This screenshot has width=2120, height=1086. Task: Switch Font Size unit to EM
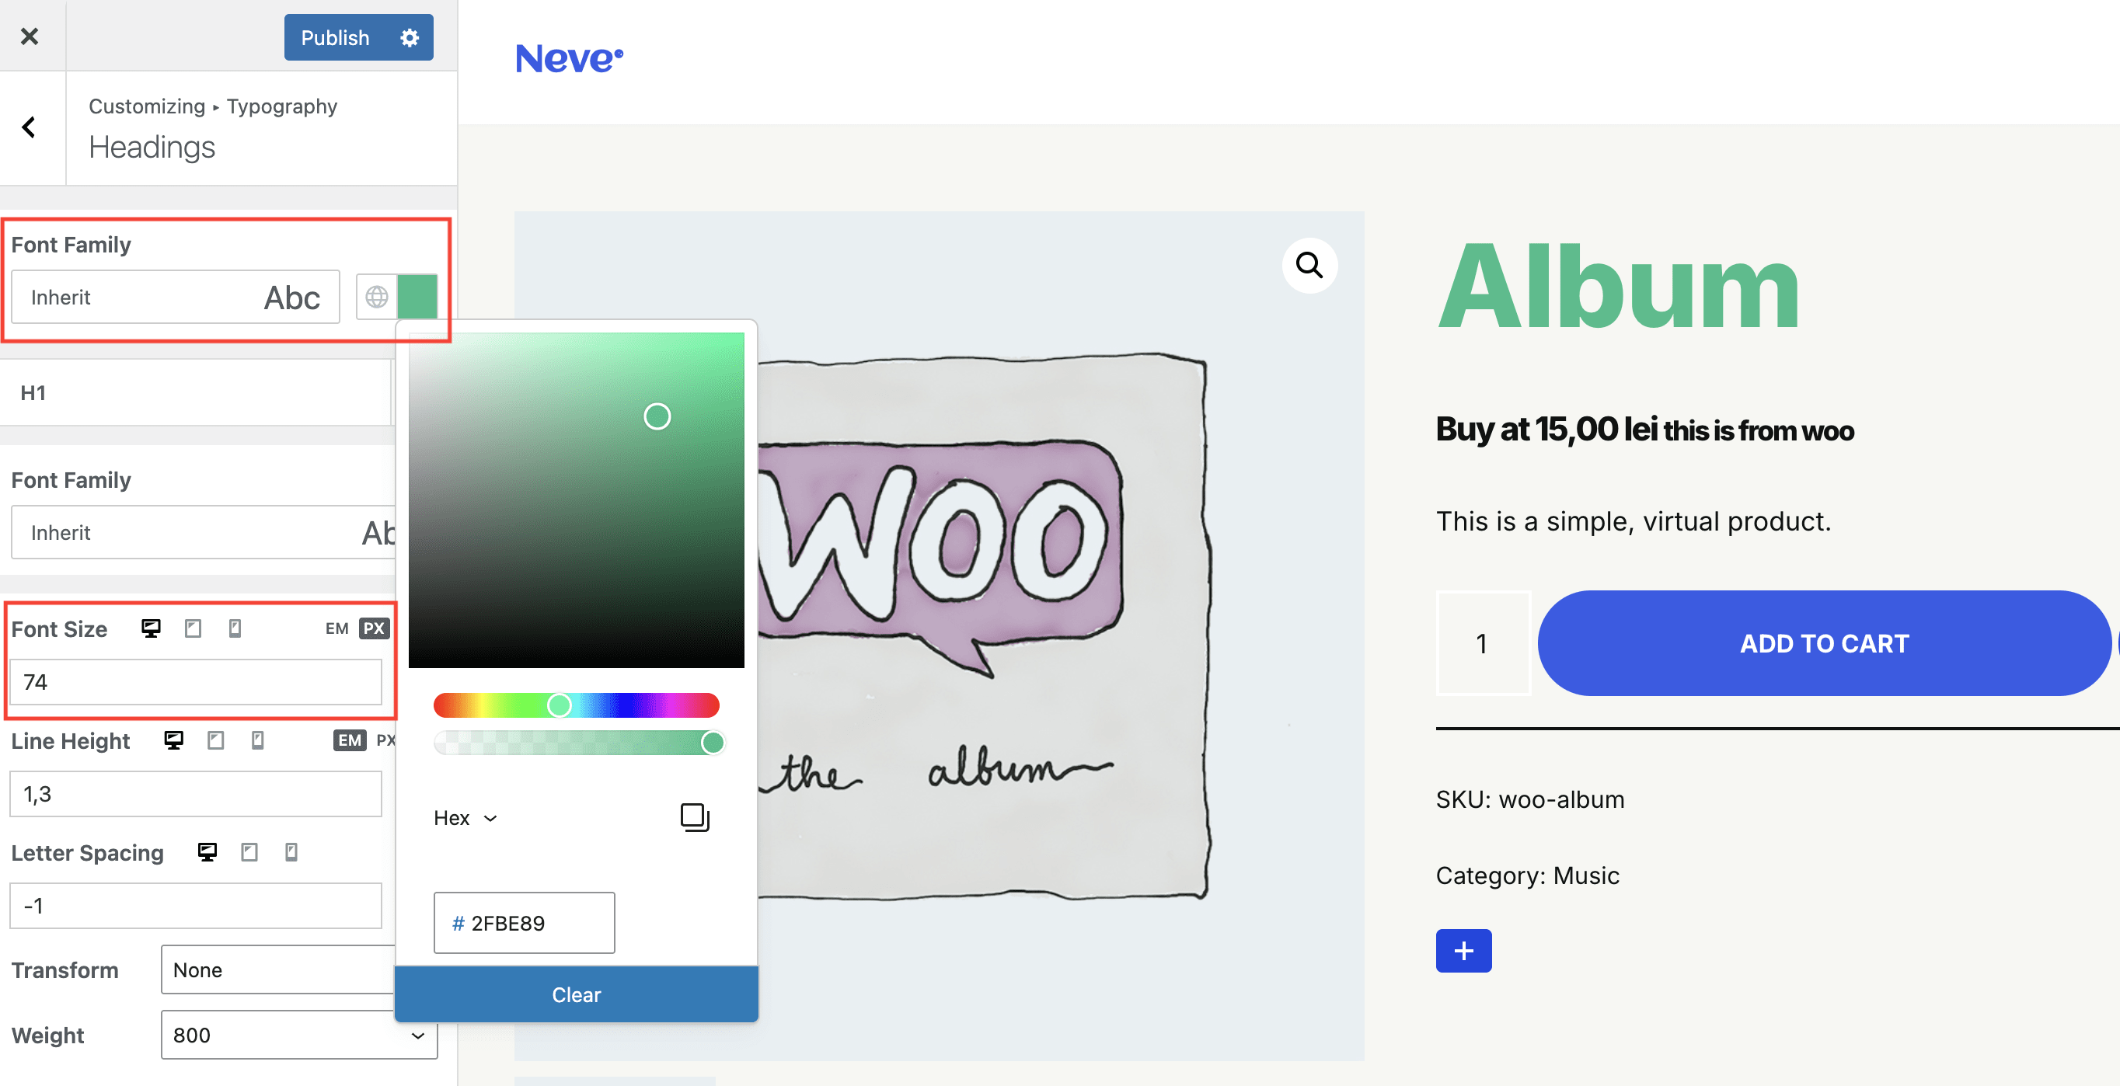[336, 628]
